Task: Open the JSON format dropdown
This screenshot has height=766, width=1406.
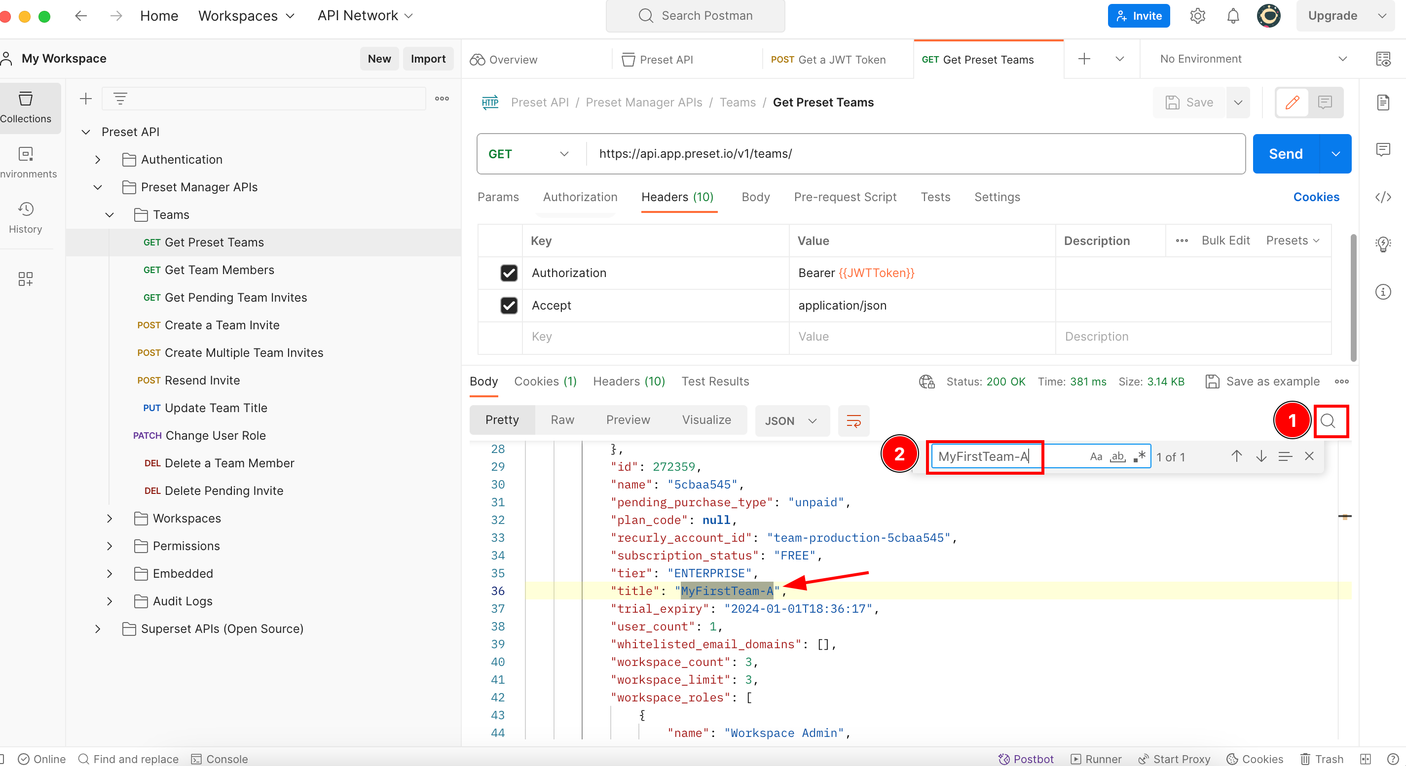Action: click(x=791, y=421)
